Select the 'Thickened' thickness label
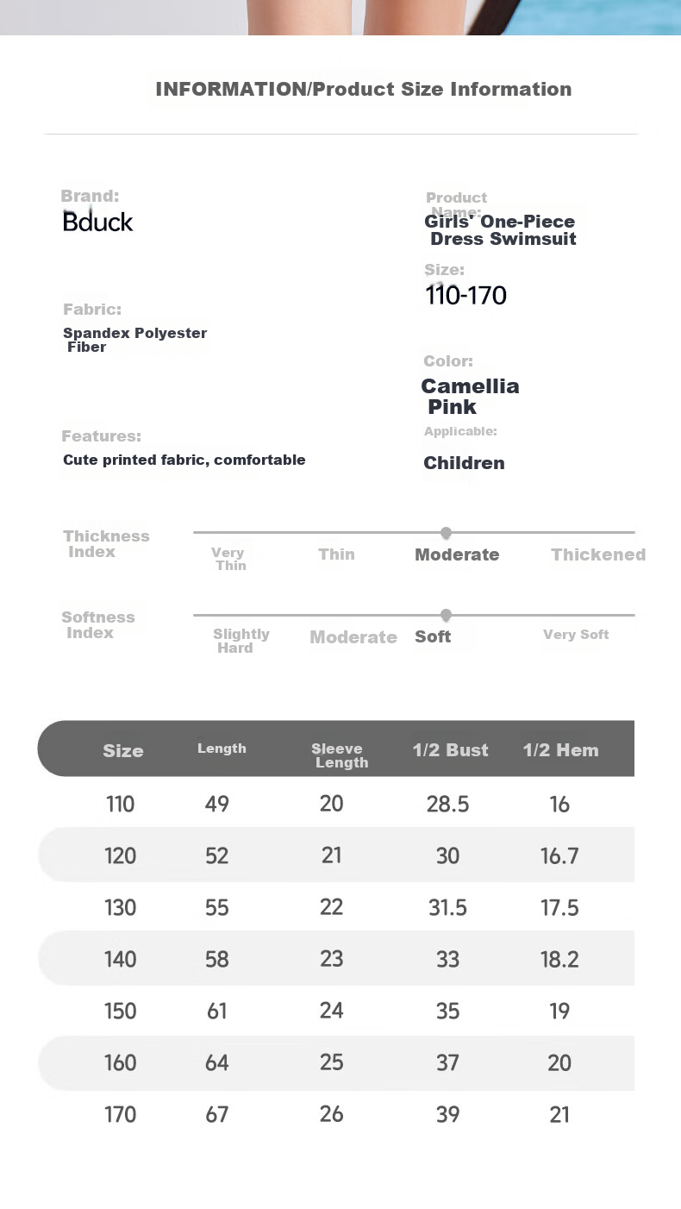The image size is (681, 1209). pos(598,554)
